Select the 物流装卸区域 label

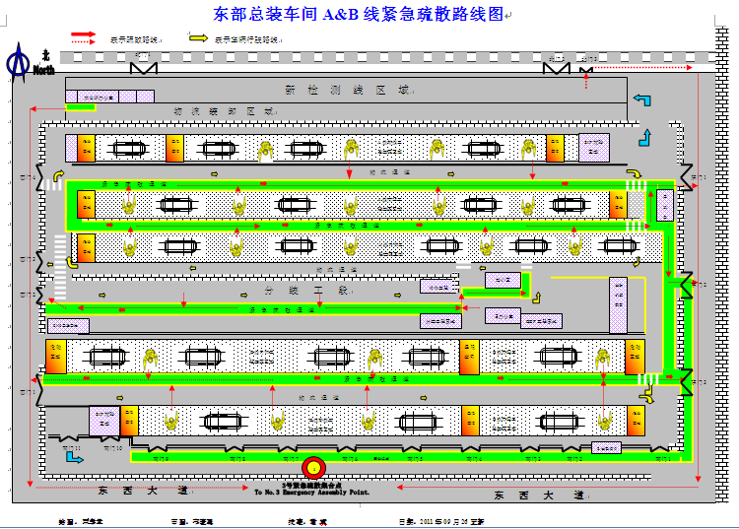click(x=225, y=111)
